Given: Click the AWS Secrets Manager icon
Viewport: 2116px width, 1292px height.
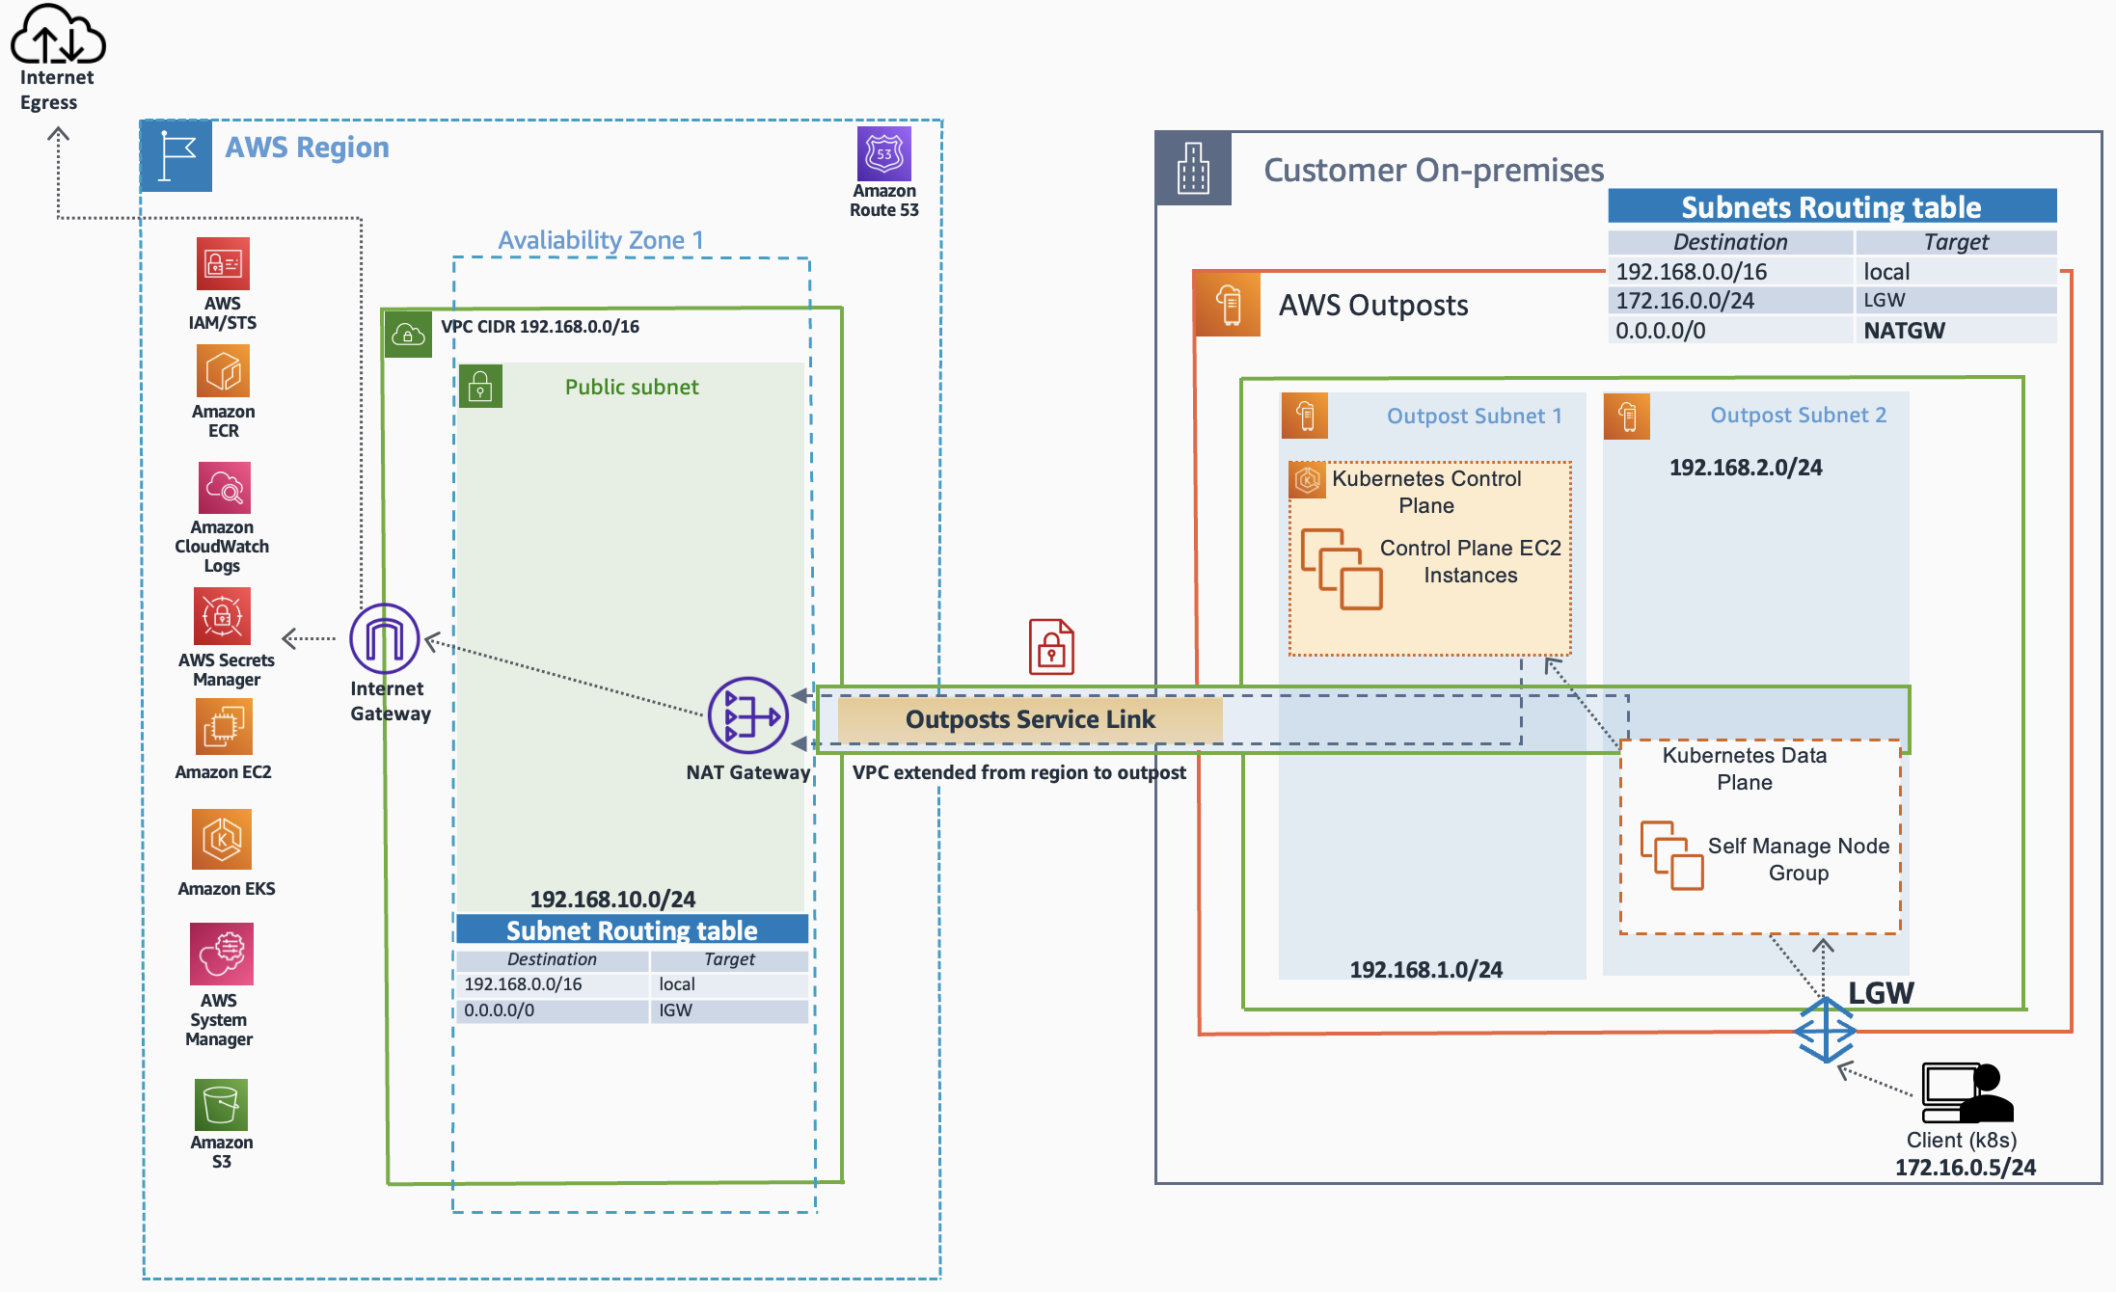Looking at the screenshot, I should [x=223, y=615].
